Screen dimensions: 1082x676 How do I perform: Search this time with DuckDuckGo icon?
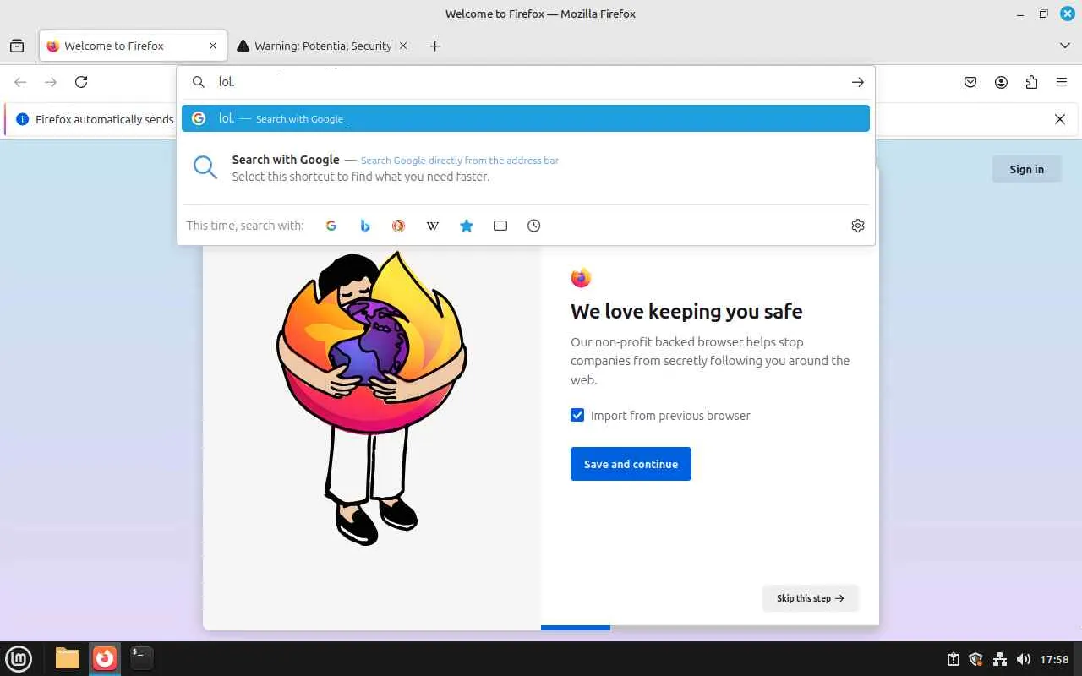[x=399, y=226]
